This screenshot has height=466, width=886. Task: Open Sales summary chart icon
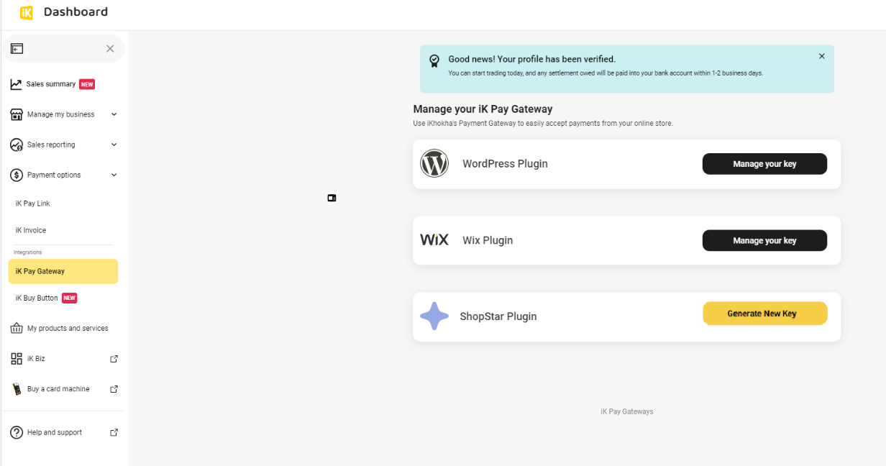(x=16, y=84)
